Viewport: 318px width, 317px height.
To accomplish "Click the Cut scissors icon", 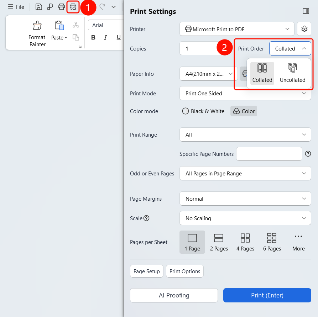I will [x=76, y=25].
